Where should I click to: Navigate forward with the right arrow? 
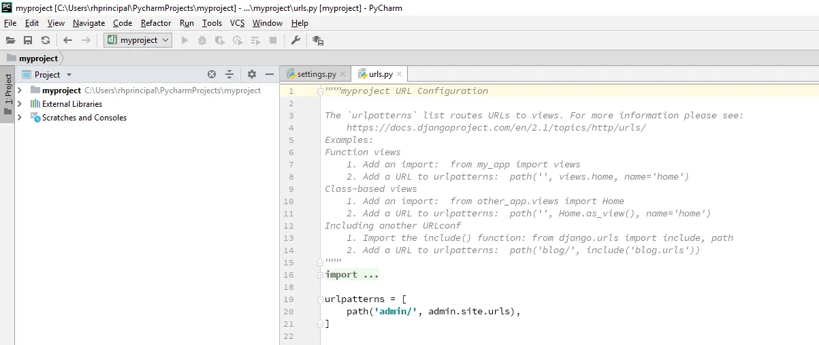coord(86,40)
